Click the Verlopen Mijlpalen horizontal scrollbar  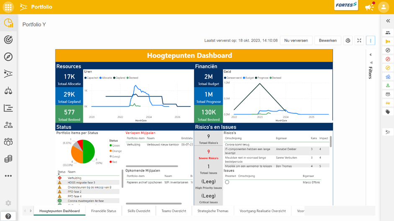152,166
